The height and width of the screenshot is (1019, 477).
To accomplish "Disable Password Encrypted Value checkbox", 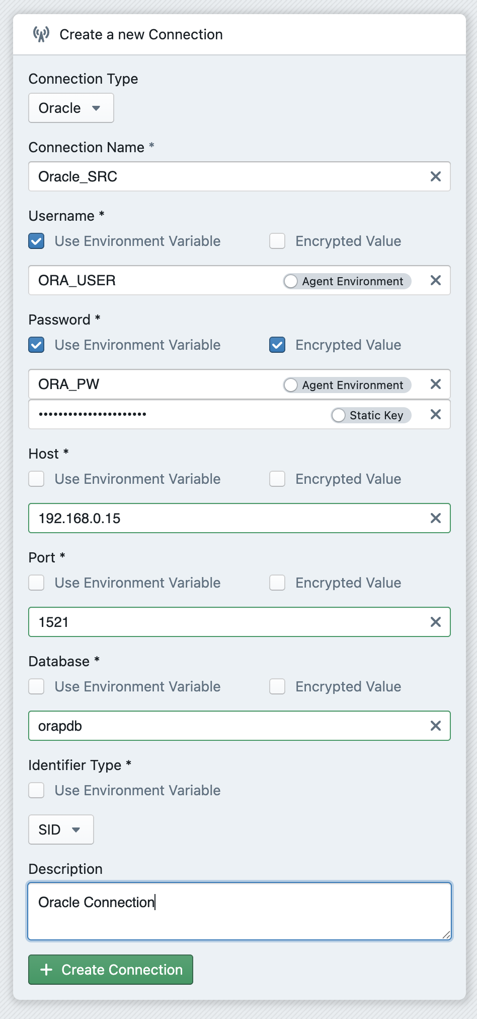I will click(277, 345).
